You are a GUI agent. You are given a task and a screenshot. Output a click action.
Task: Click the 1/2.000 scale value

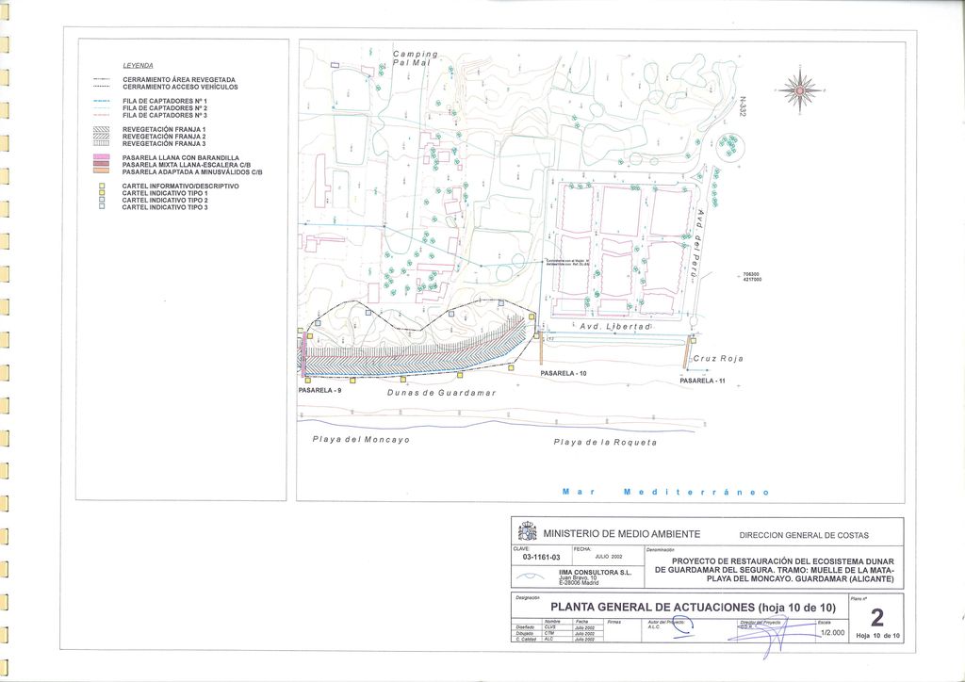(832, 634)
